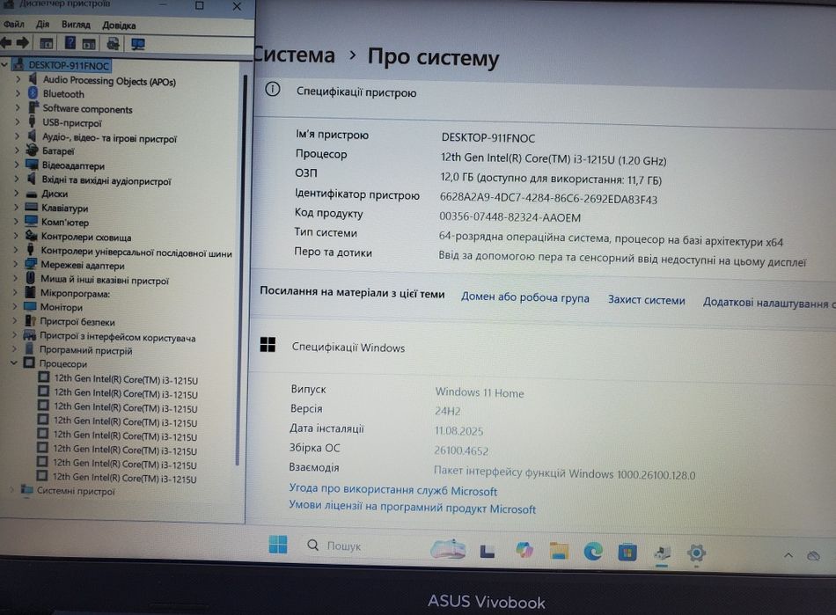Select Миша й інші вказівні пристрої
836x615 pixels.
click(105, 279)
